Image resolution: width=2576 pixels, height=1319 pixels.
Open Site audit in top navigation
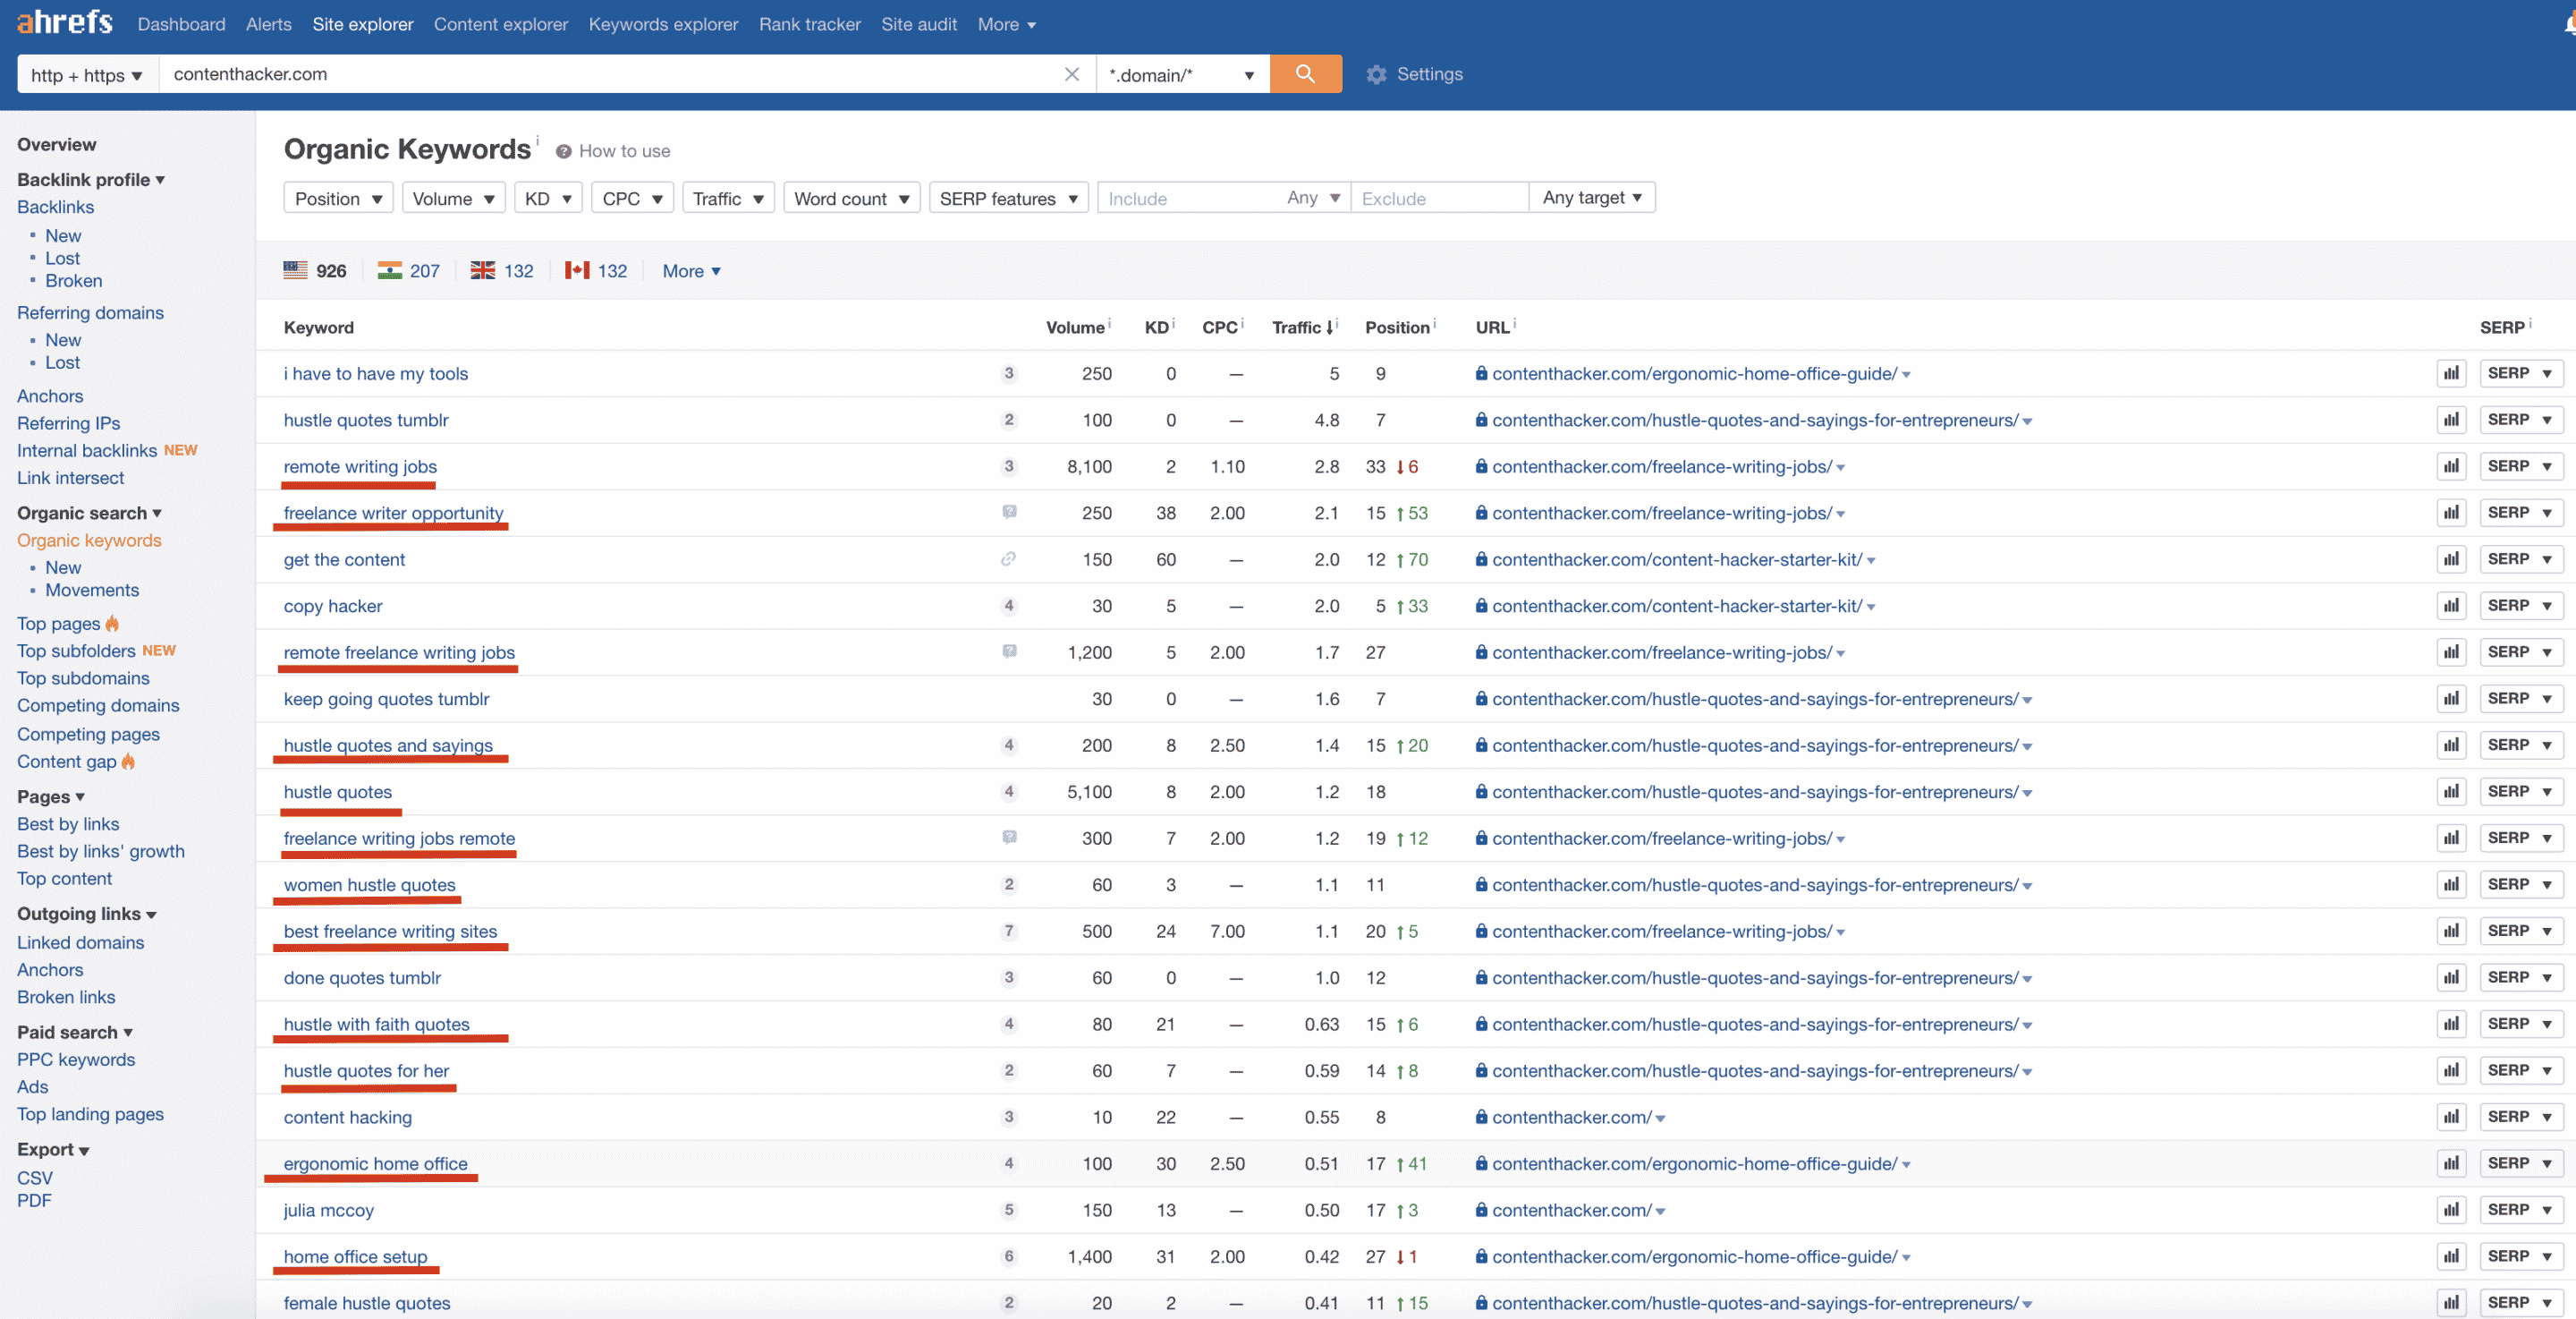[x=918, y=24]
